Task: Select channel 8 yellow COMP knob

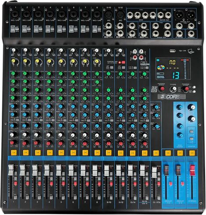Action: coord(97,61)
